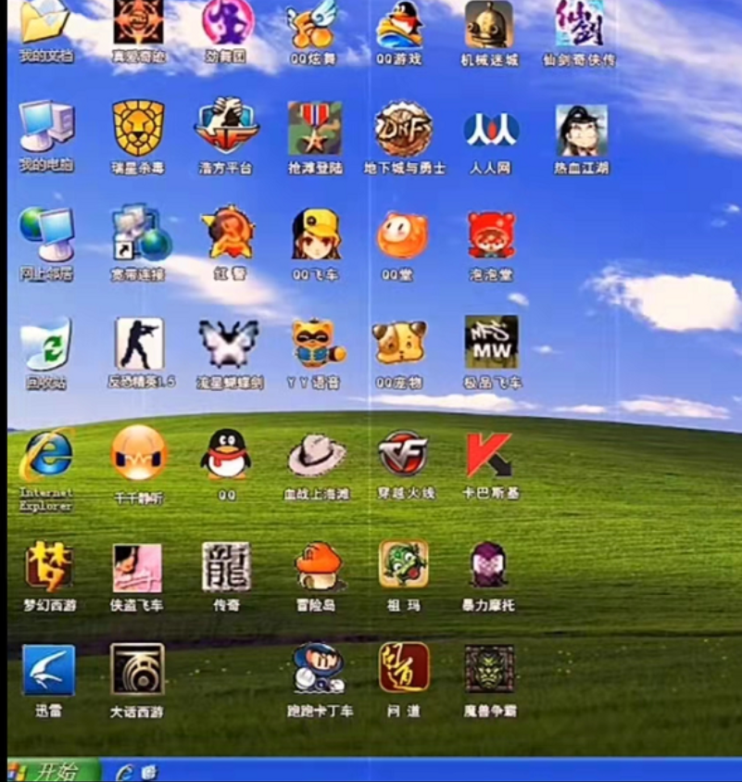Open the QQ游戏 penguin icon
The image size is (742, 782).
399,23
